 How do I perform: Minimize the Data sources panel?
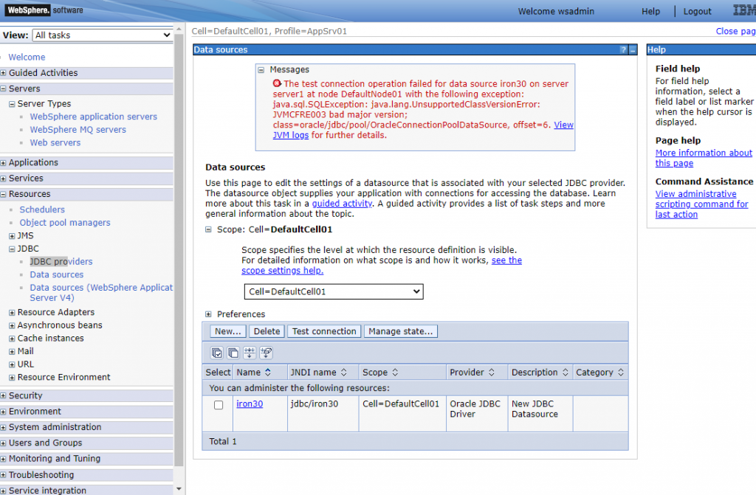633,49
